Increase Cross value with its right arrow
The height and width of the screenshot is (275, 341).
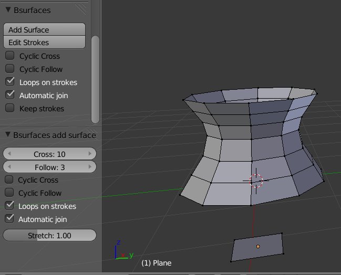tap(90, 154)
